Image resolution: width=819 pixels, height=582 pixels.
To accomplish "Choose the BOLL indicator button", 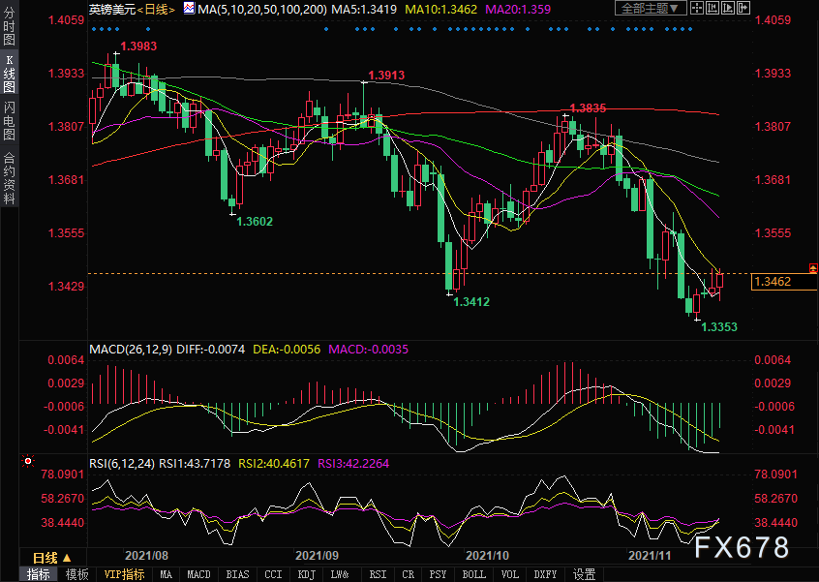I will pos(473,574).
